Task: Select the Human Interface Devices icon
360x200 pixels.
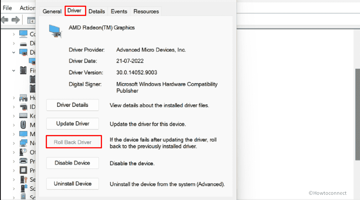Action: click(24, 98)
